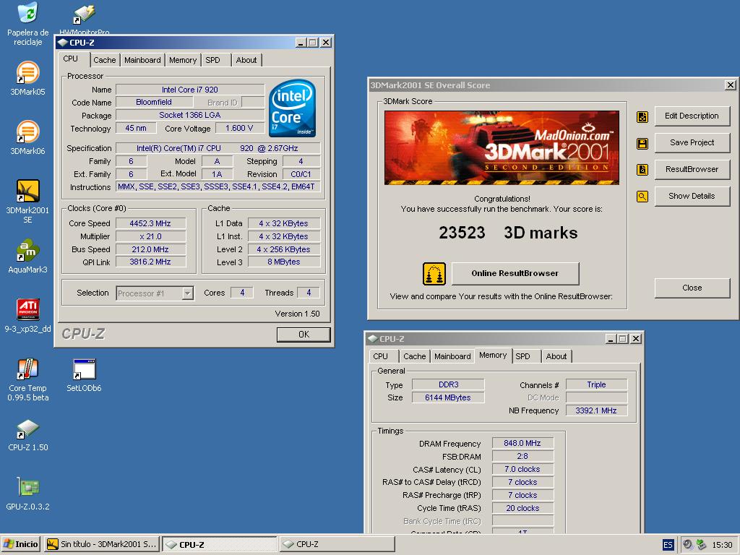
Task: Switch to Mainboard tab in front CPU-Z window
Action: 142,60
